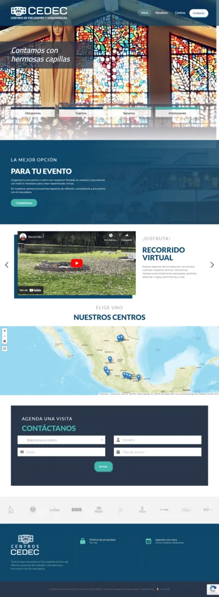Click the second round partner logo
The width and height of the screenshot is (219, 597).
click(x=33, y=509)
